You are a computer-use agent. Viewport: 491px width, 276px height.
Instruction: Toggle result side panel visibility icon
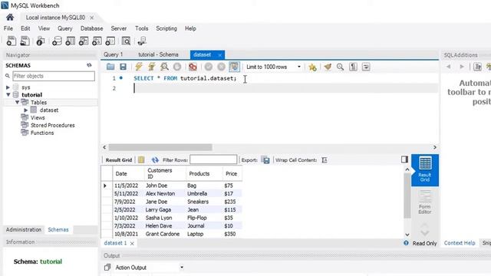[404, 159]
